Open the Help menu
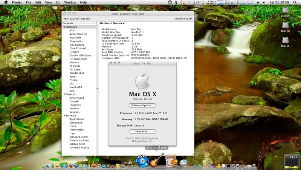 (x=83, y=2)
